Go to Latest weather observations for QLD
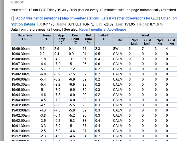The image size is (177, 141). (130, 18)
